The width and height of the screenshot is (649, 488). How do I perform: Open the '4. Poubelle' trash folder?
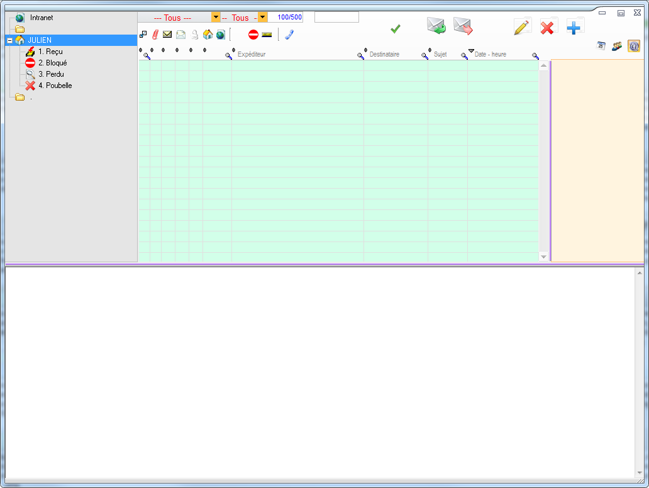[x=55, y=86]
